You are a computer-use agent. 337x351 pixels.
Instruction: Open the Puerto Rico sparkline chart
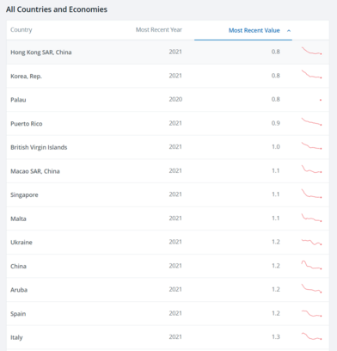click(x=311, y=121)
